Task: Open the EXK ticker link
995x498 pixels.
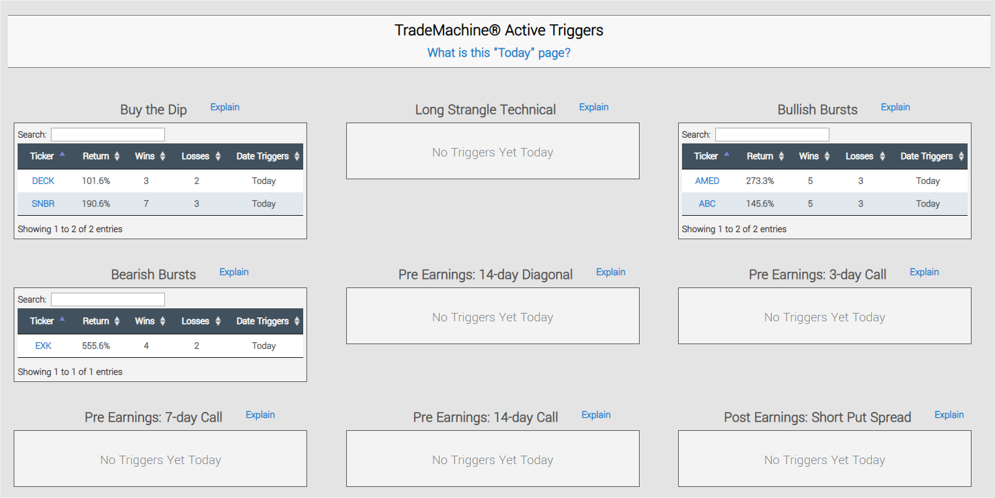Action: (x=43, y=346)
